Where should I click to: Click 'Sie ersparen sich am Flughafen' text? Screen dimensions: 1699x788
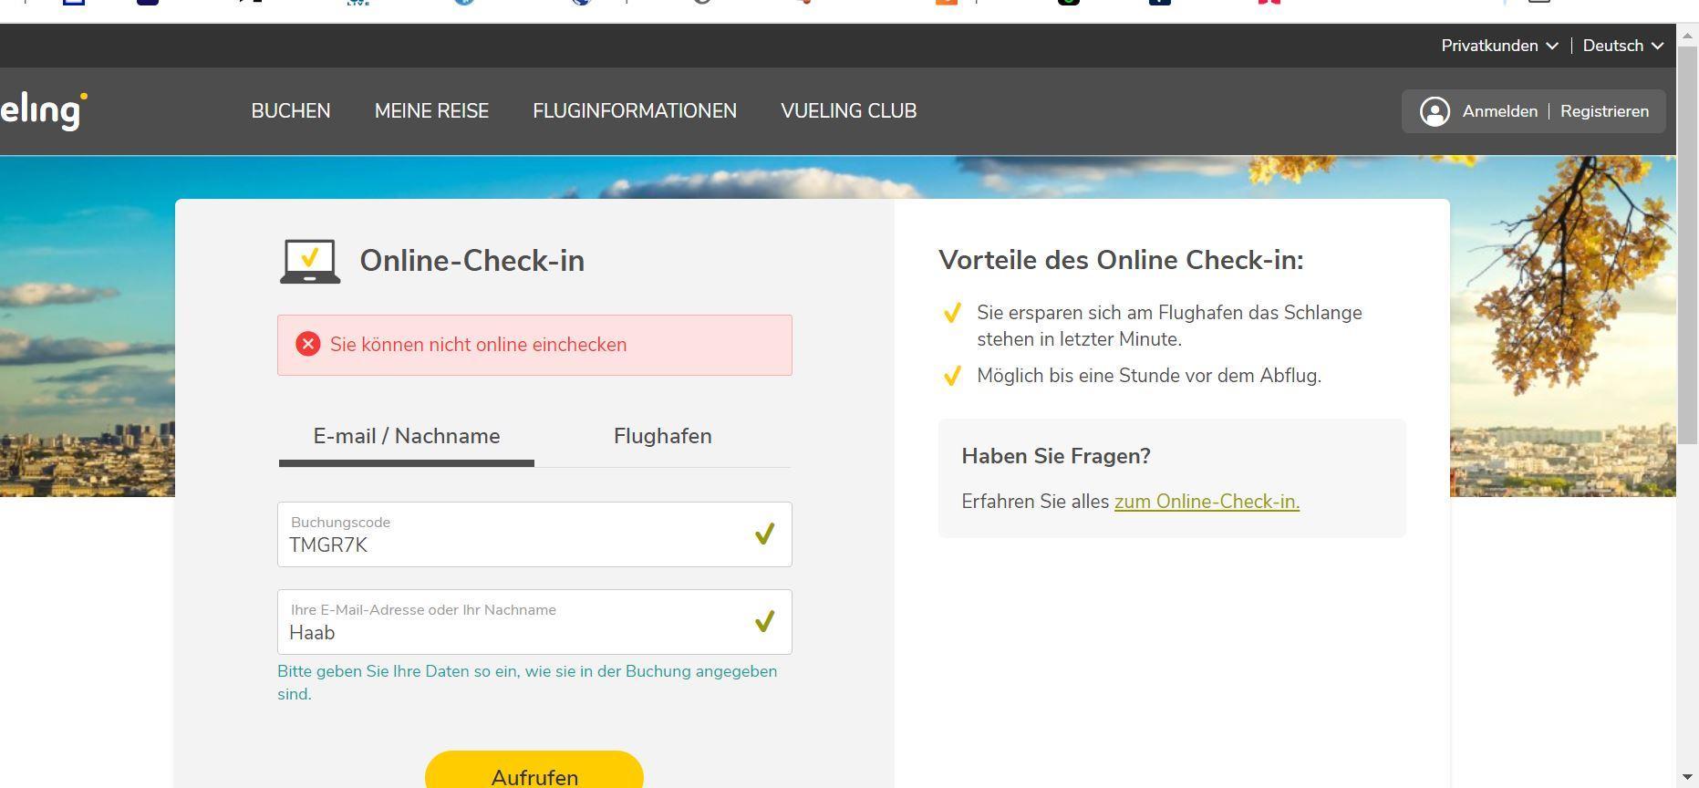point(1169,326)
